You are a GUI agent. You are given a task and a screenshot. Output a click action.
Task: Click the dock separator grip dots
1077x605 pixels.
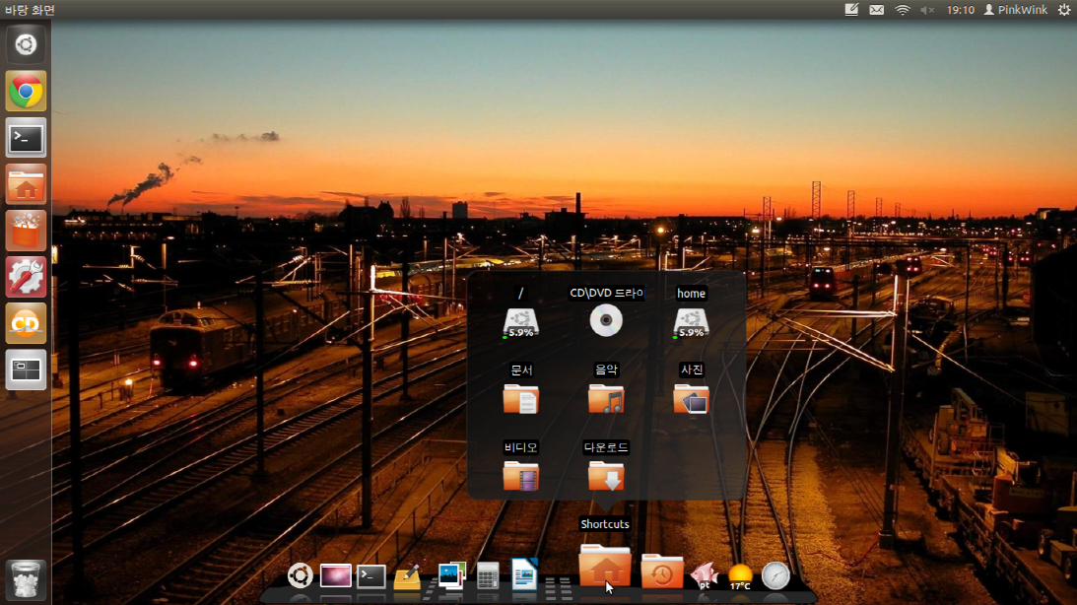[x=559, y=588]
